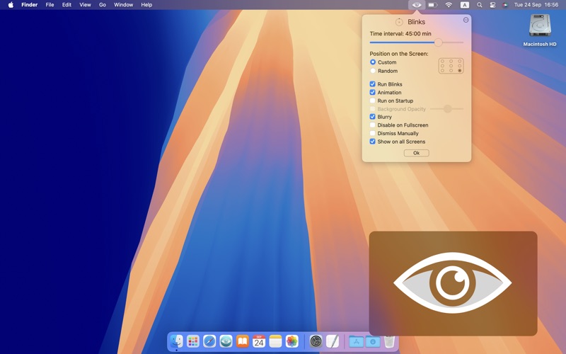The height and width of the screenshot is (354, 566).
Task: Select top-left position in the position grid
Action: [443, 61]
